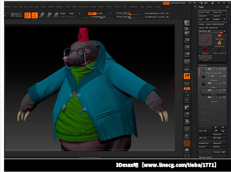231x172 pixels.
Task: Click Make PolyMesh3D button
Action: click(x=216, y=24)
